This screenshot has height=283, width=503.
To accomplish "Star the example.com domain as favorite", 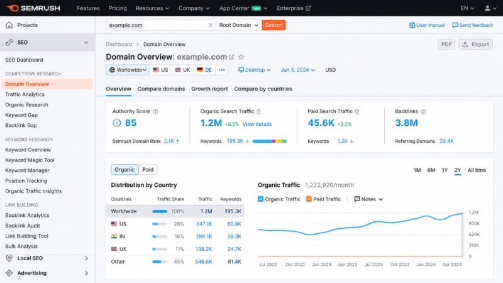I will [241, 57].
